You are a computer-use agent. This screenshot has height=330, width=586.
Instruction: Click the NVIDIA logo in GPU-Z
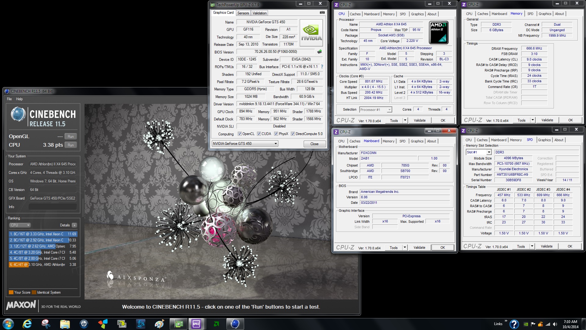[311, 33]
